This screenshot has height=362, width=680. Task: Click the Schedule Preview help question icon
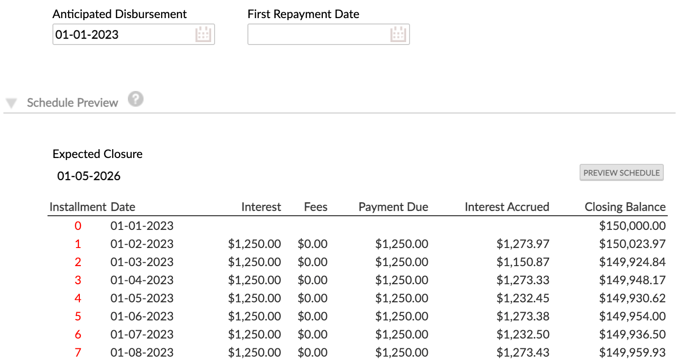136,100
